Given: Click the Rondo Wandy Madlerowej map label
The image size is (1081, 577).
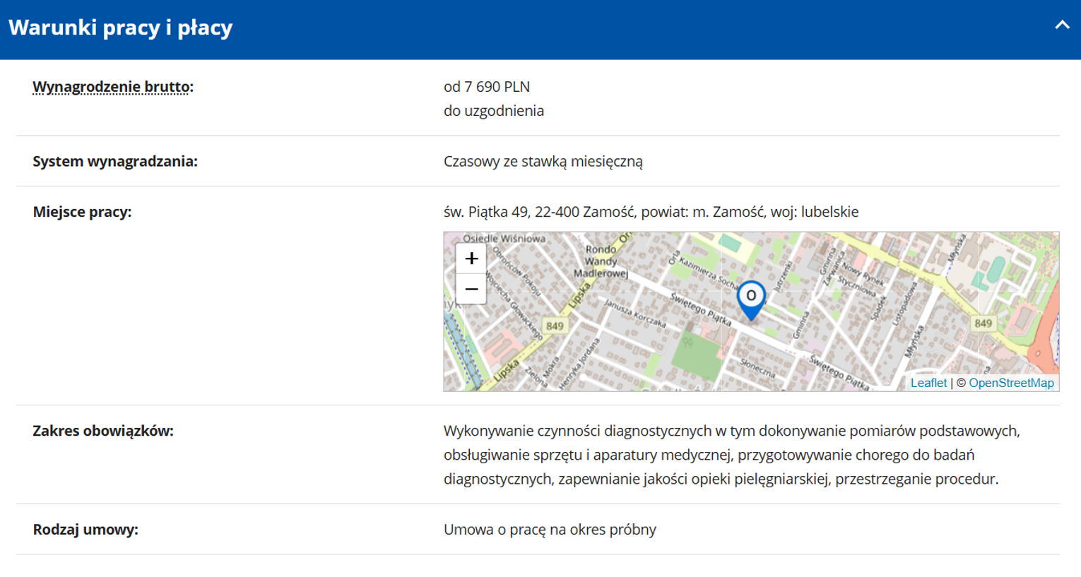Looking at the screenshot, I should click(601, 261).
